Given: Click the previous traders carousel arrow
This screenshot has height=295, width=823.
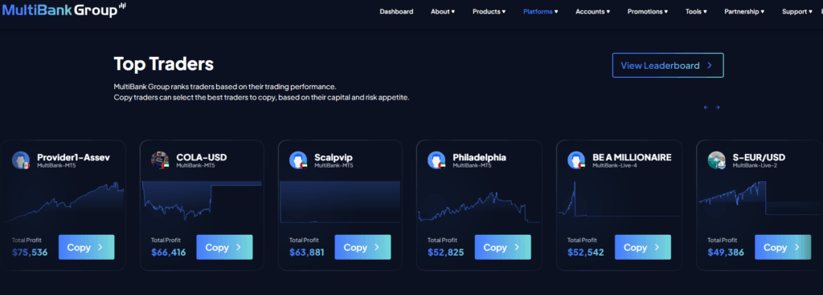Looking at the screenshot, I should click(706, 107).
